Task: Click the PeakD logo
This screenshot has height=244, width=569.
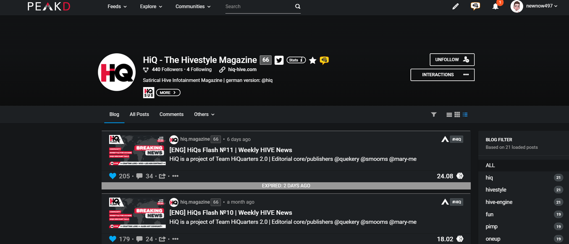Action: [49, 6]
